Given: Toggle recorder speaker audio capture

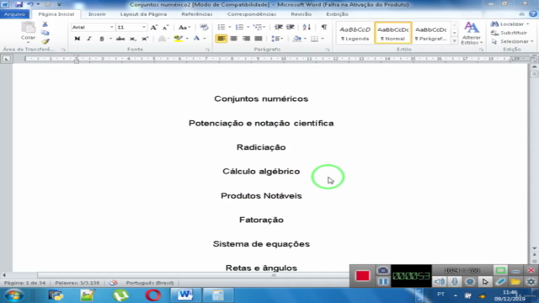Looking at the screenshot, I should (x=439, y=282).
